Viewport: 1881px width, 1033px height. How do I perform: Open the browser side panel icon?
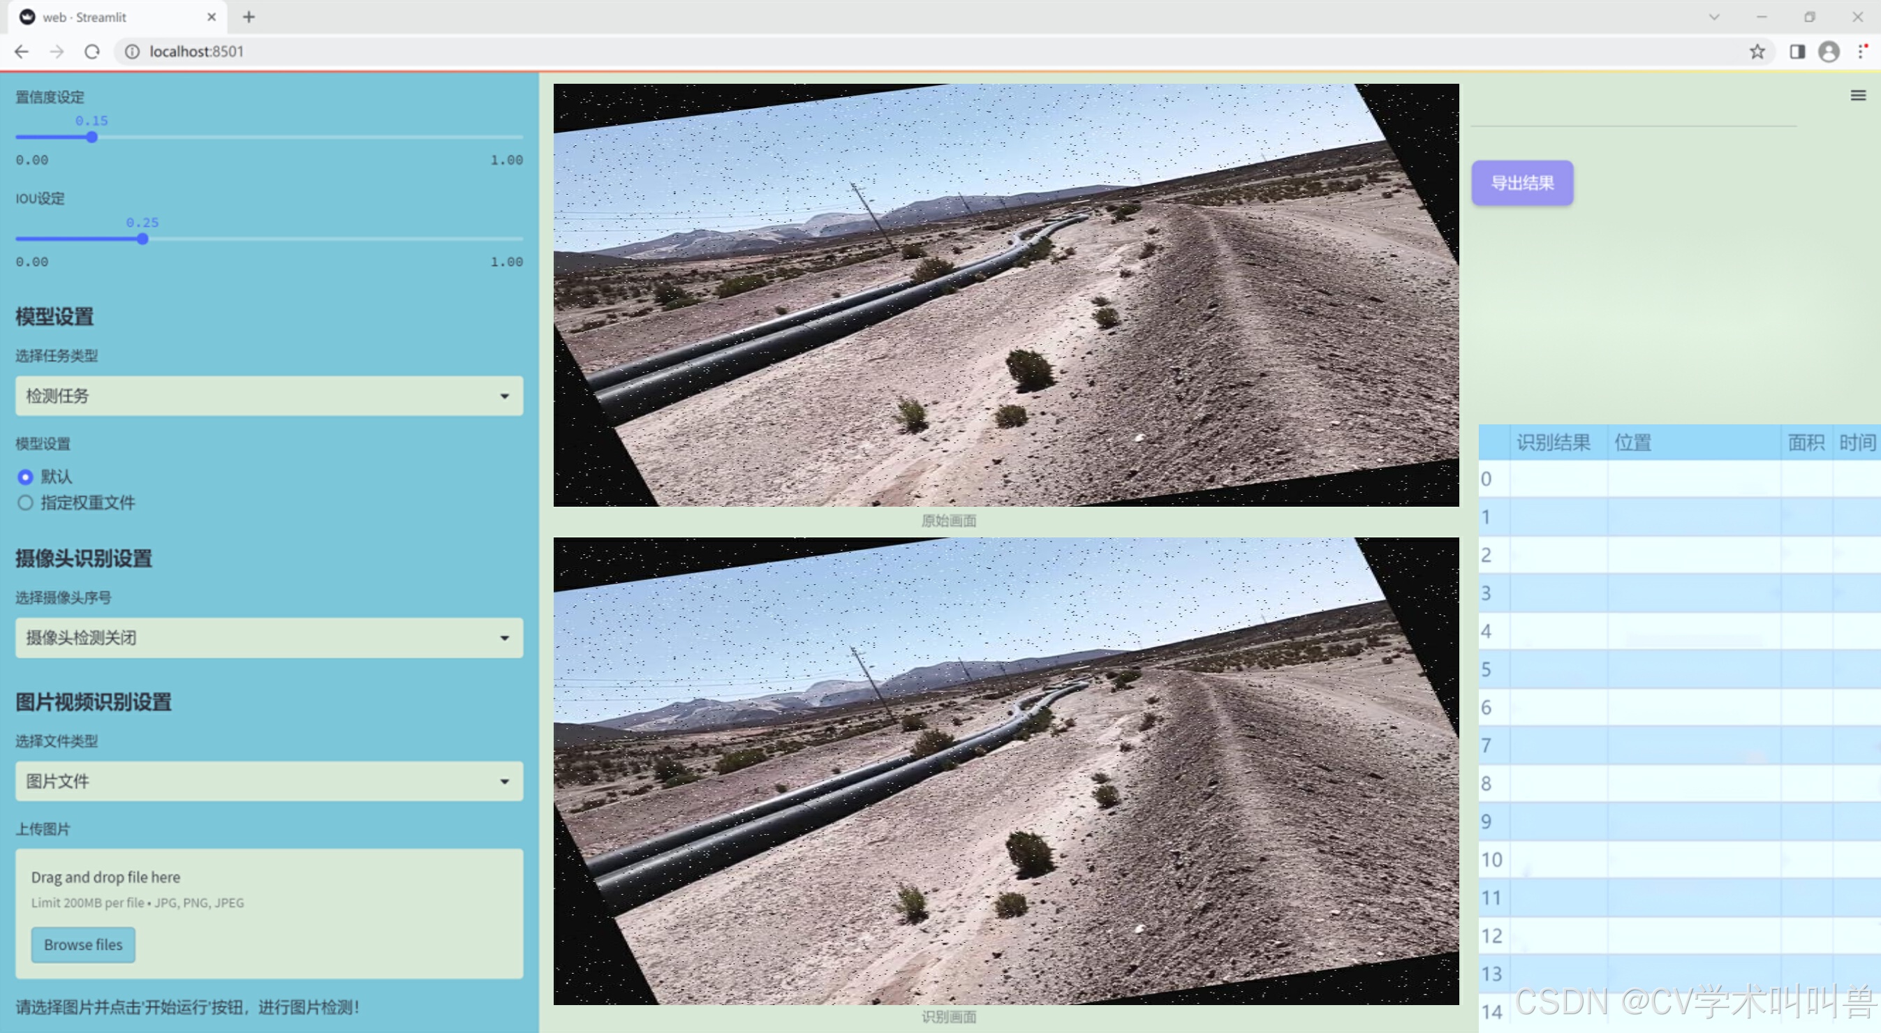click(x=1797, y=52)
